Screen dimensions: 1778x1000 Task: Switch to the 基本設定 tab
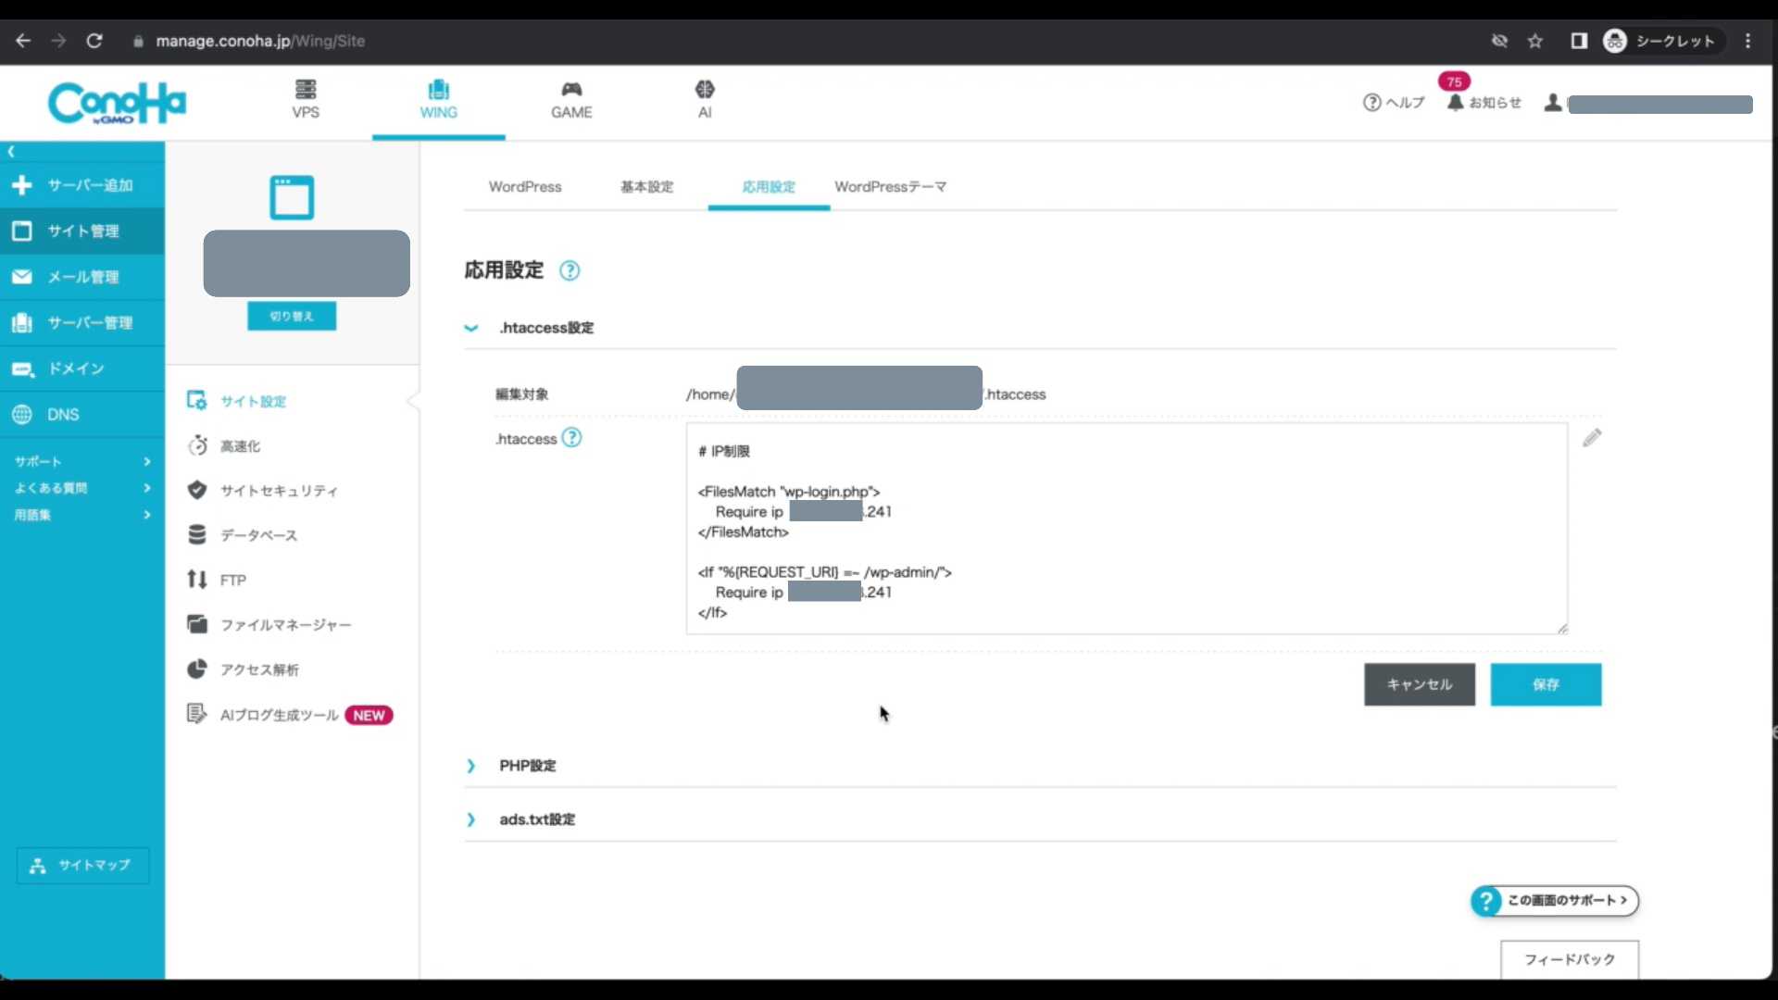[x=646, y=187]
